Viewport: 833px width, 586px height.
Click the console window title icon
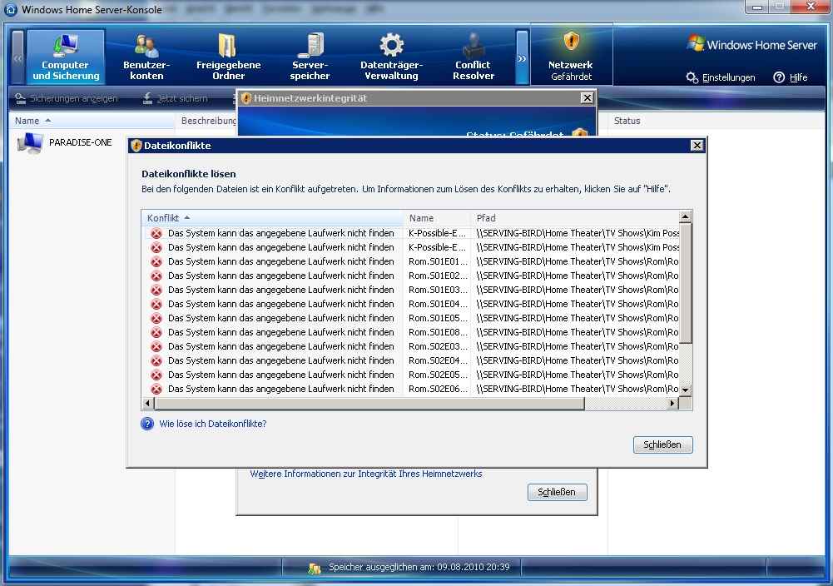point(11,9)
